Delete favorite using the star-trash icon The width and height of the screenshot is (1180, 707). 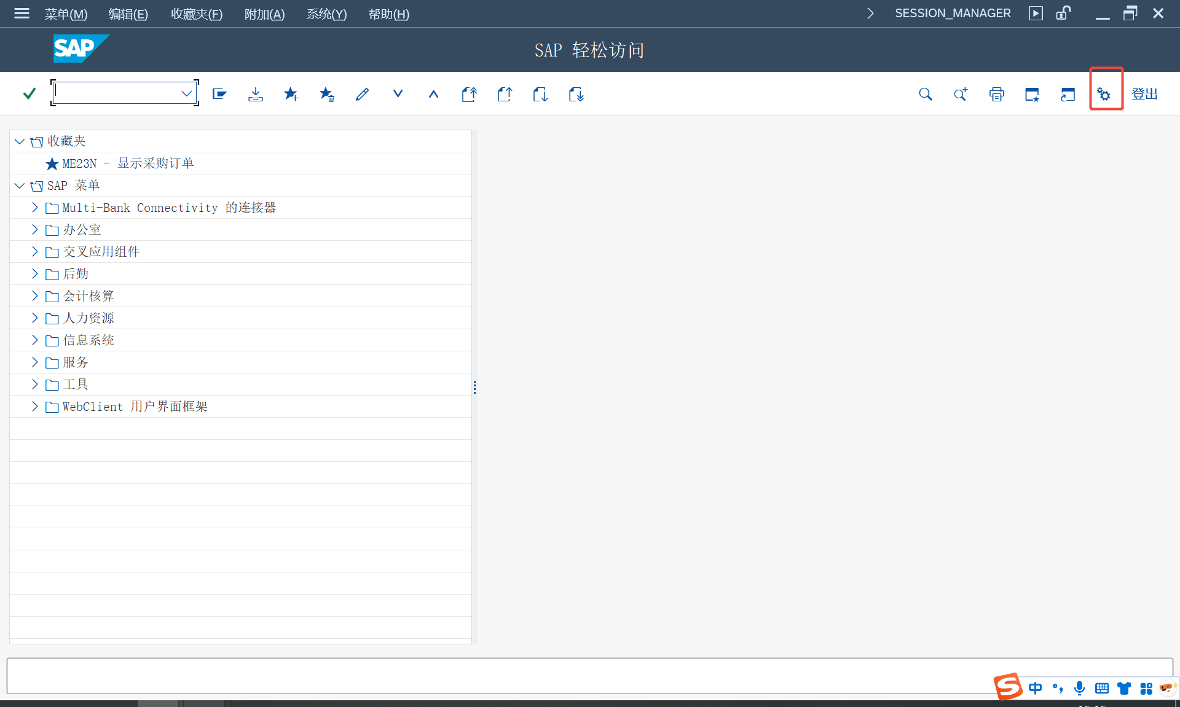(x=326, y=94)
